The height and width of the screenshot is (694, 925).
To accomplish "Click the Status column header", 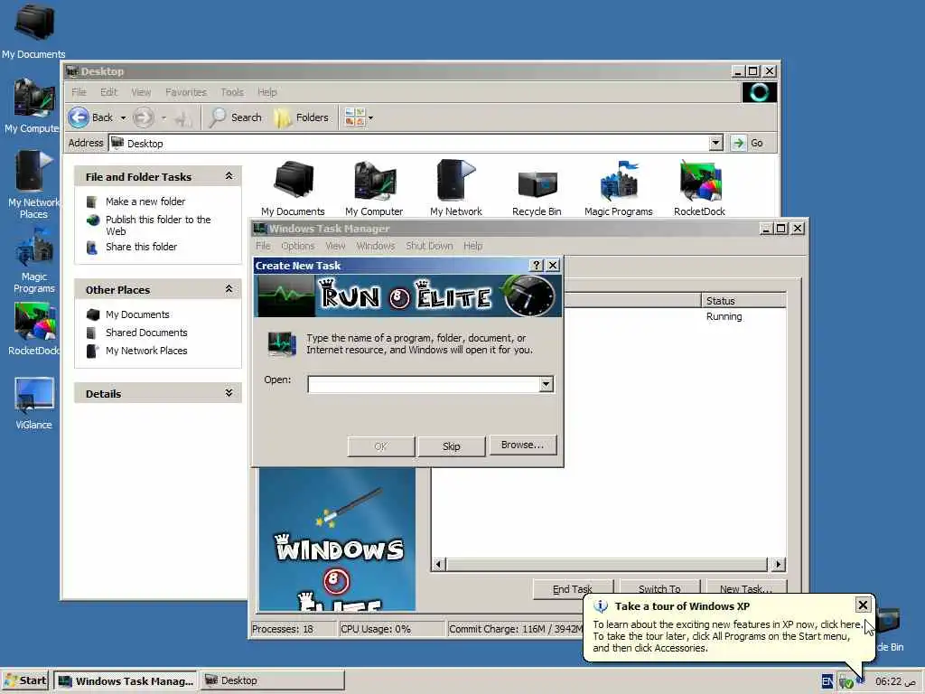I will coord(743,300).
